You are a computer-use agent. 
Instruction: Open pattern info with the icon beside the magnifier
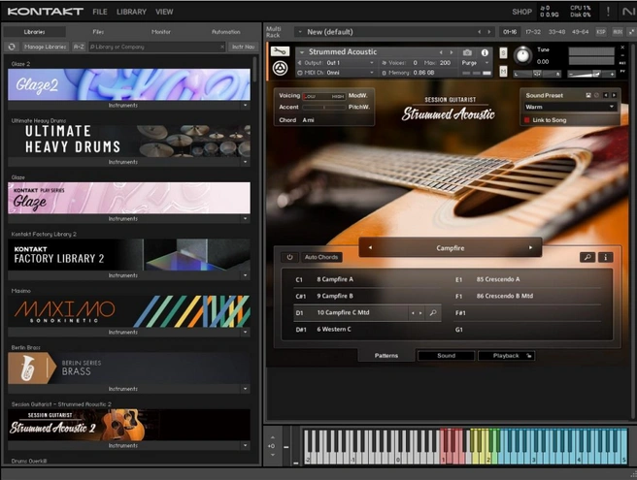click(605, 257)
